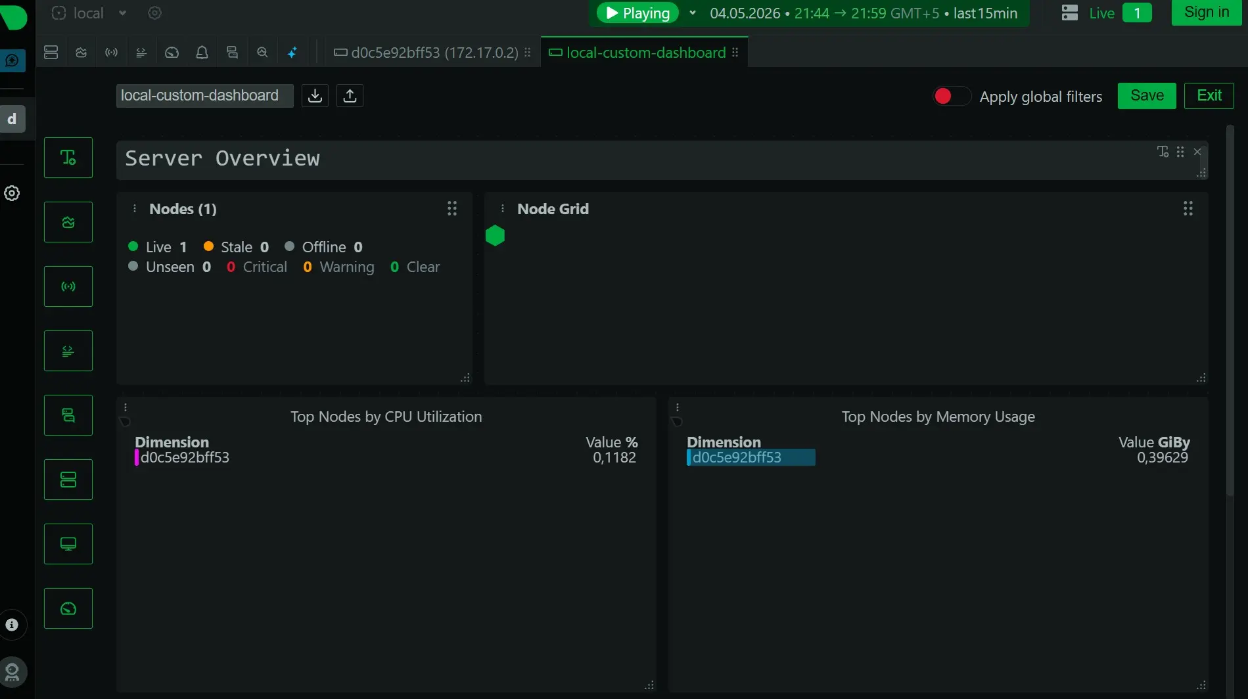
Task: Open Top Nodes by Memory Usage kebab menu
Action: tap(678, 407)
